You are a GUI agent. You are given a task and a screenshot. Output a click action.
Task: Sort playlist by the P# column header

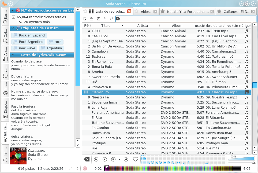point(86,25)
